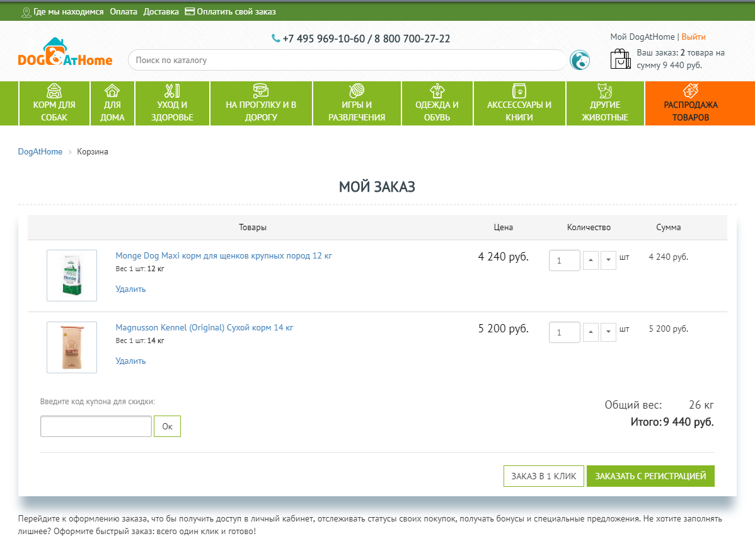Open Доставка page link
Screen dimensions: 755x553
pyautogui.click(x=161, y=11)
